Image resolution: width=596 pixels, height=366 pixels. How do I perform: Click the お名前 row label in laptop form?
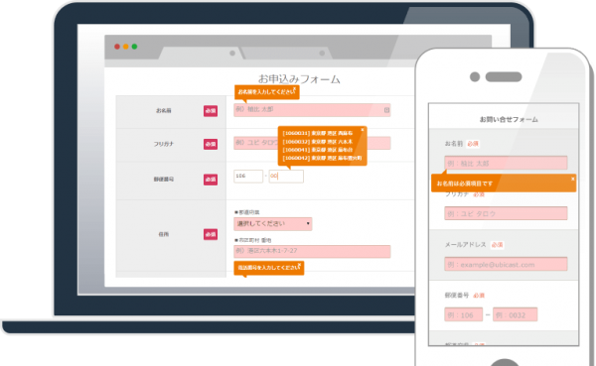pos(164,110)
